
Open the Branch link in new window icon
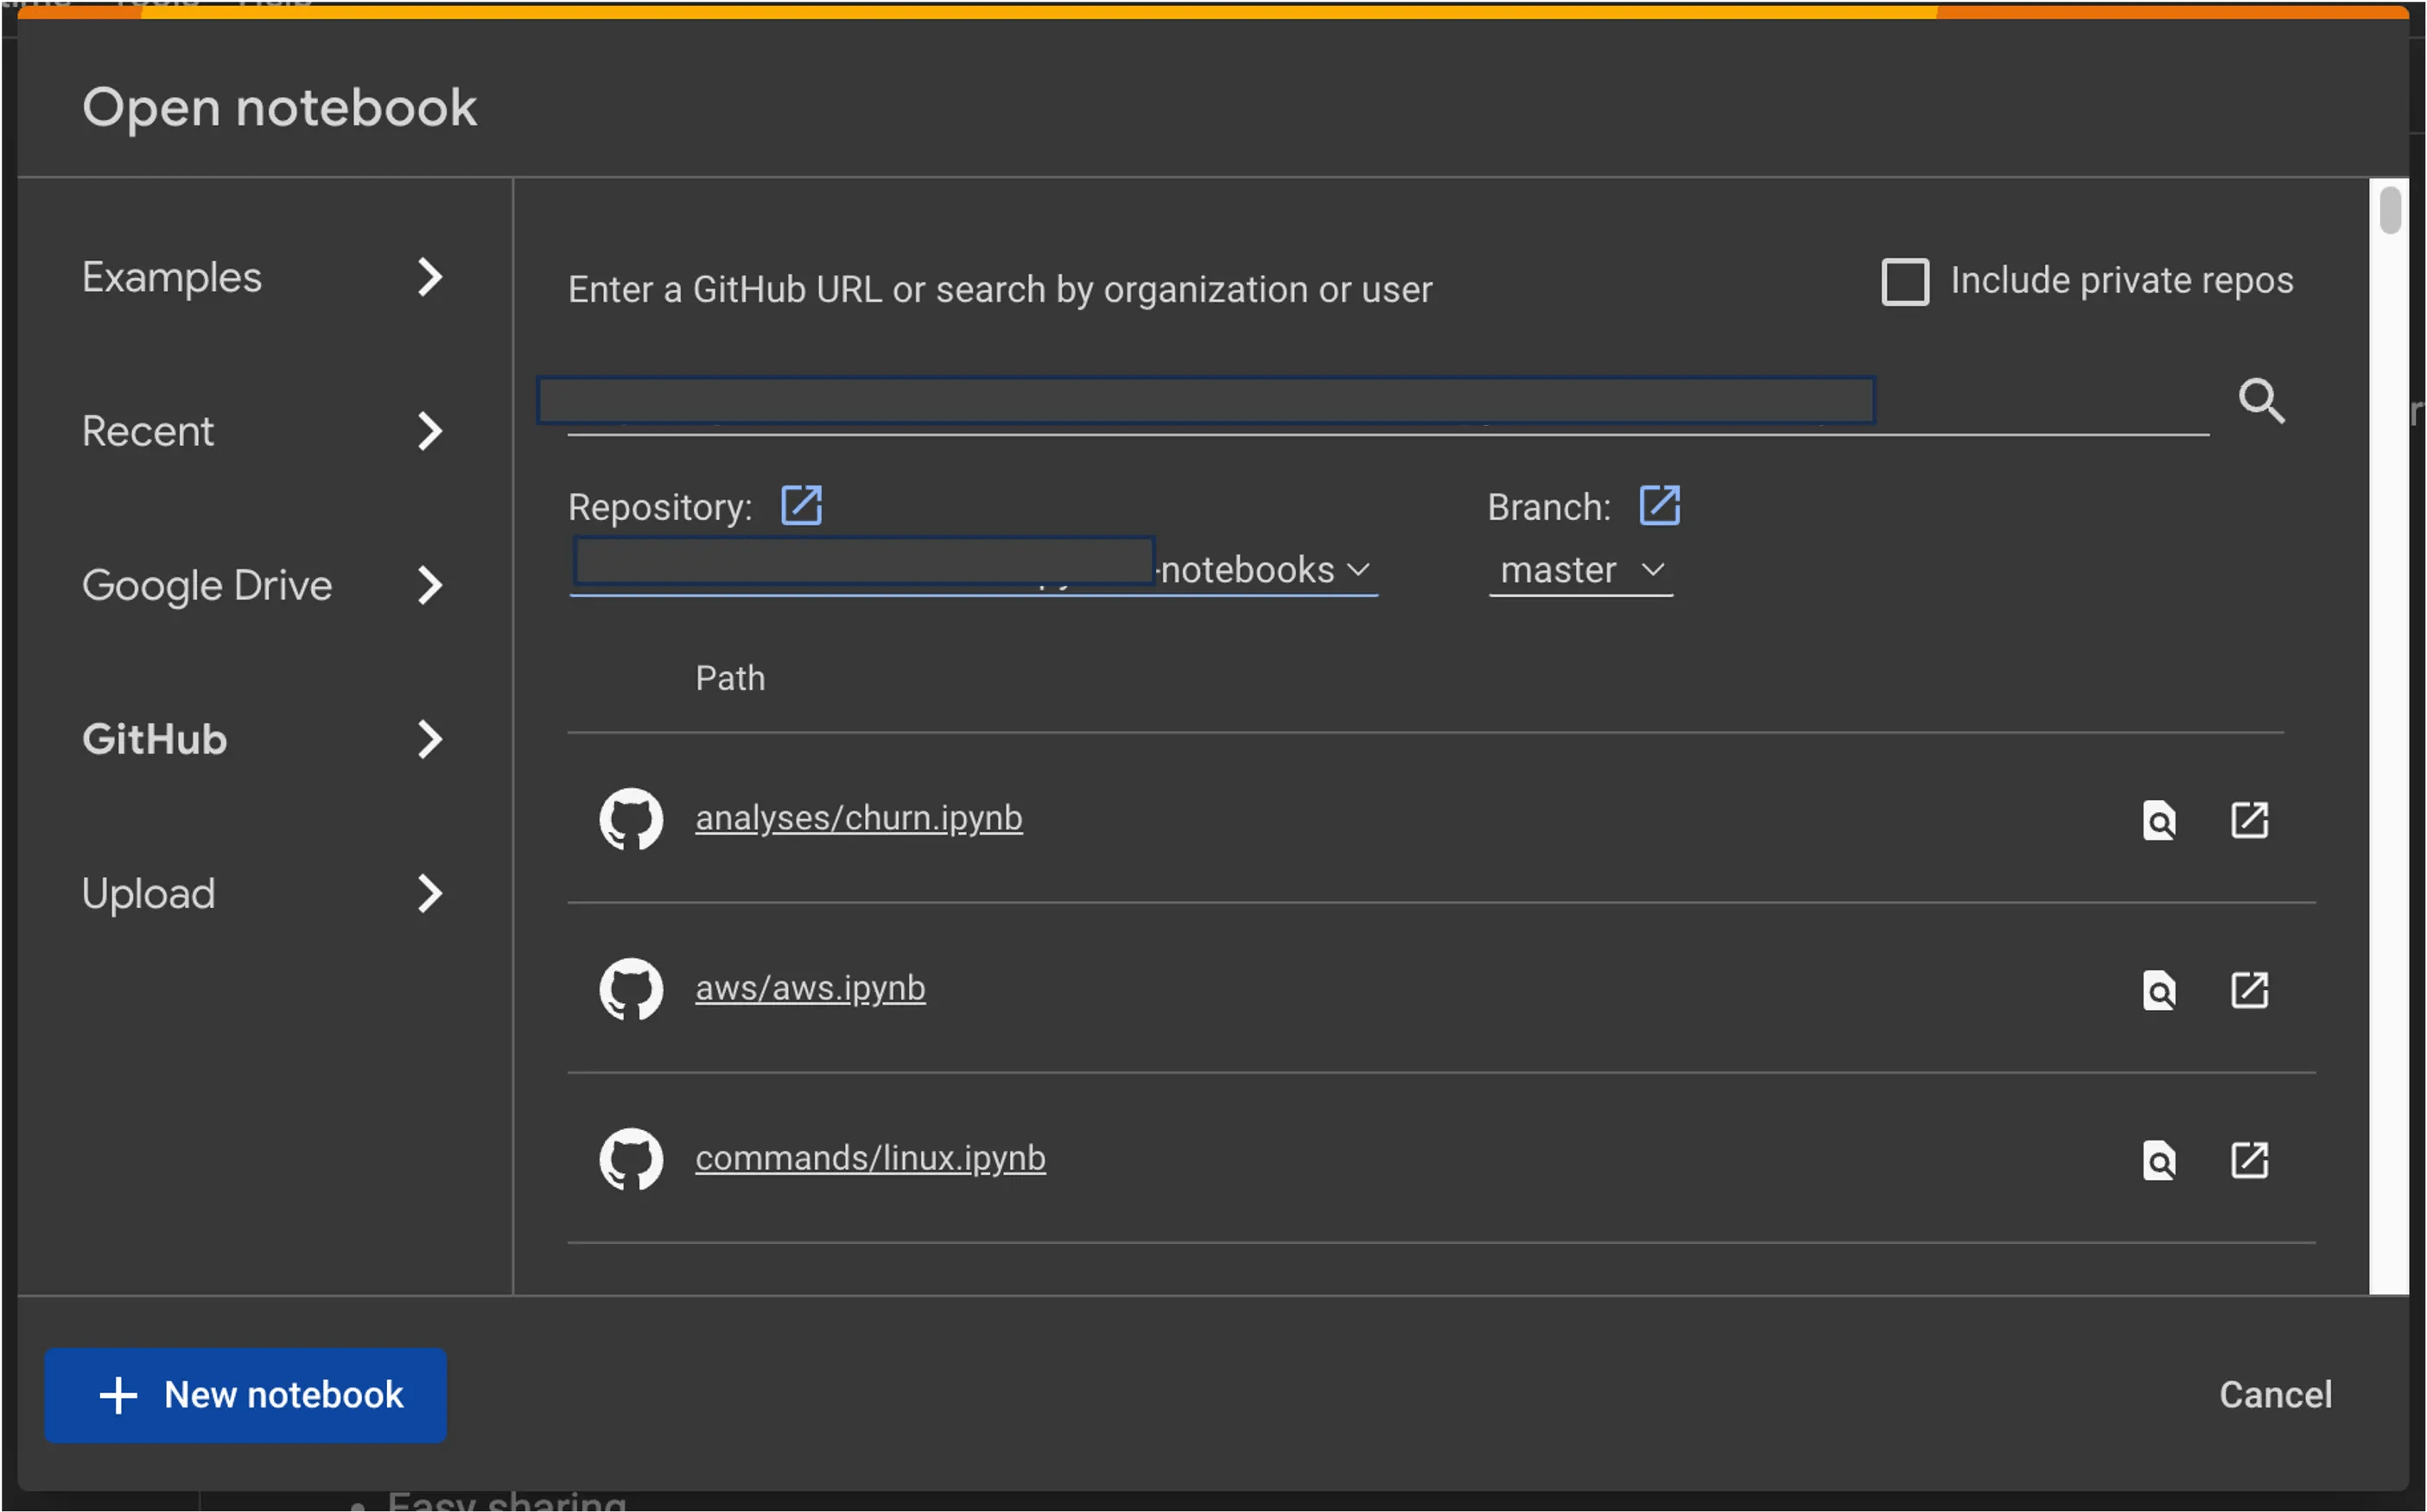pos(1659,505)
